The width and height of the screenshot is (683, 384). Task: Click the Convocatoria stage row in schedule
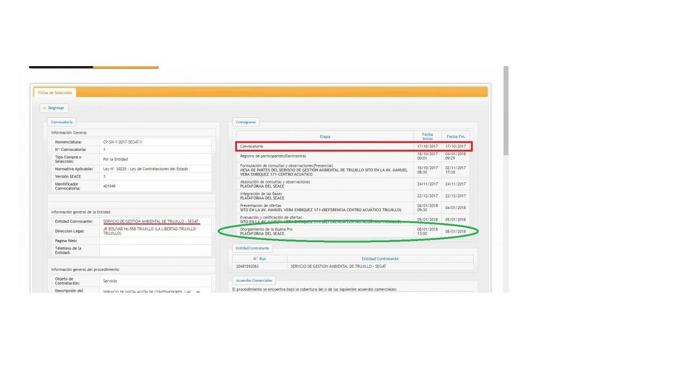(x=353, y=146)
